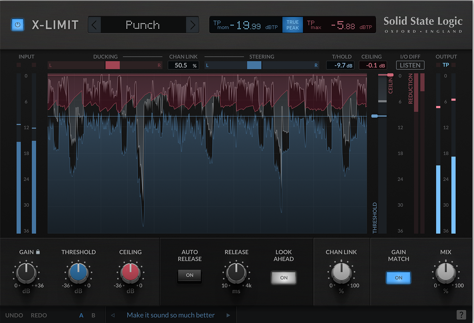Toggle the TRUE PEAK mode button
Viewport: 474px width, 323px height.
[293, 25]
